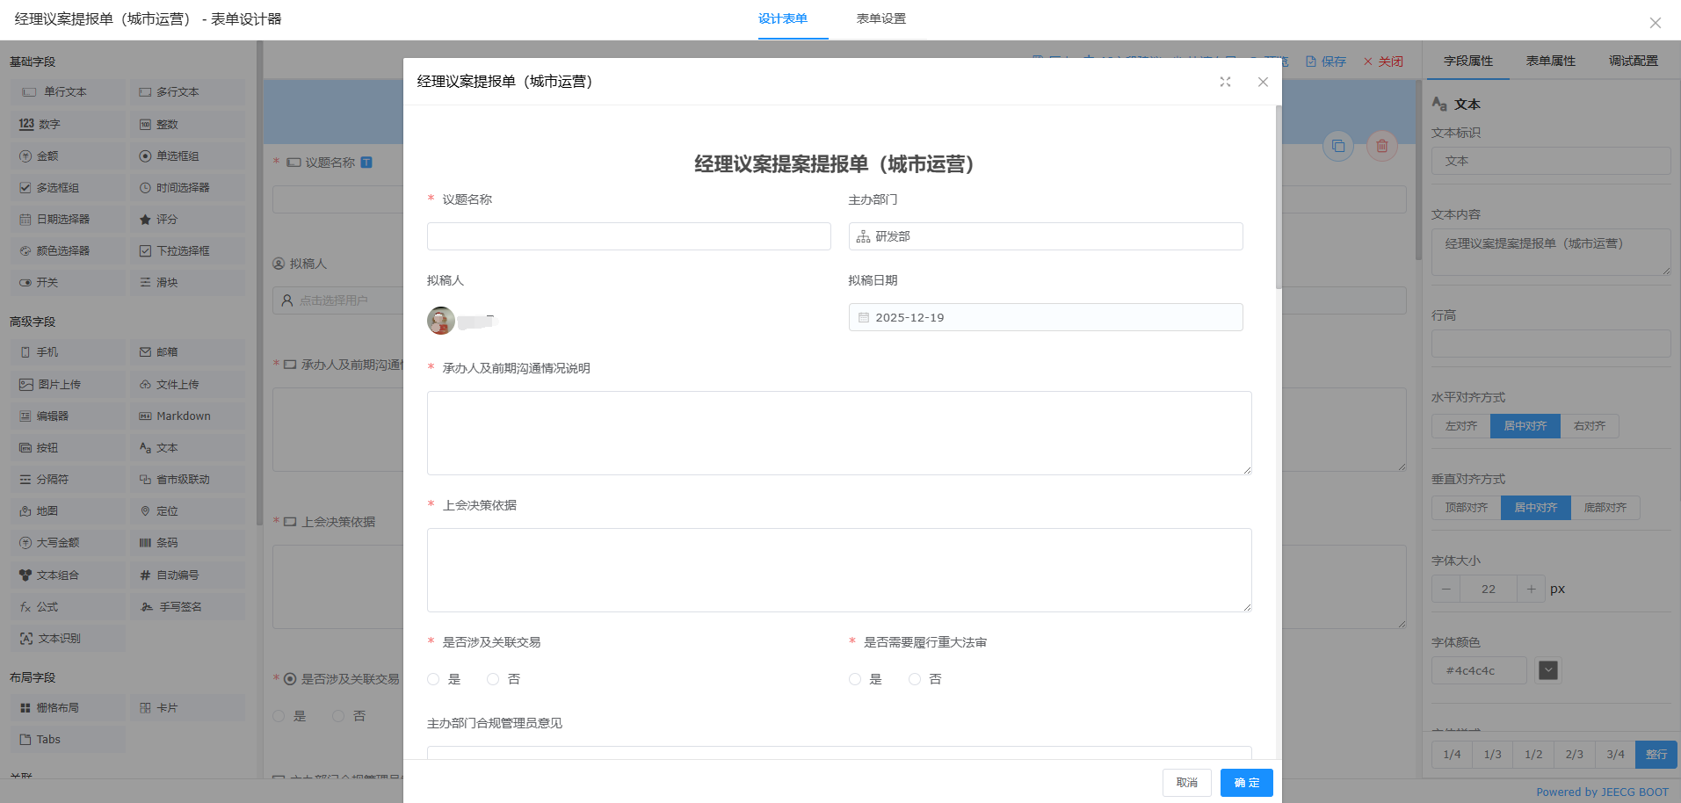This screenshot has height=803, width=1681.
Task: Add the 多选框组 checkbox group component
Action: click(69, 187)
